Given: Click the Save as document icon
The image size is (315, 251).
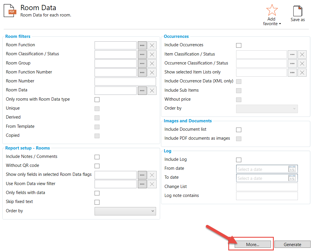Looking at the screenshot, I should 298,11.
